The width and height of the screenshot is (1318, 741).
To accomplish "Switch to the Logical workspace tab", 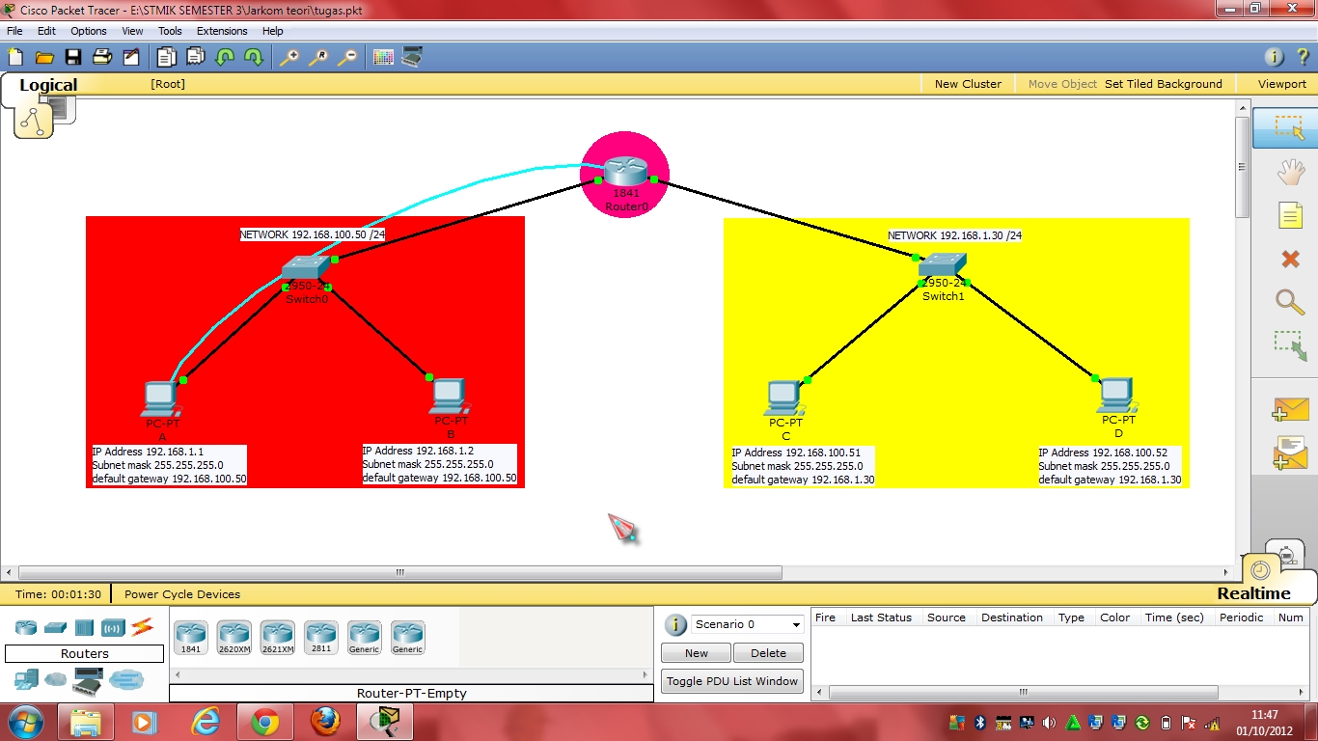I will pos(48,85).
